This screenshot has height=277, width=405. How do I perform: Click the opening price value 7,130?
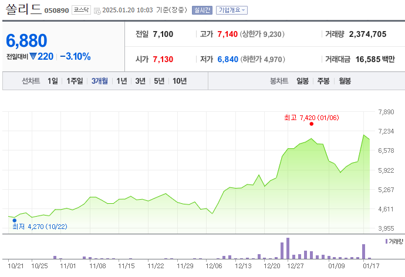pyautogui.click(x=163, y=59)
